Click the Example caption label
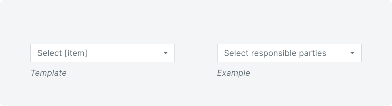The image size is (392, 106). (x=234, y=73)
